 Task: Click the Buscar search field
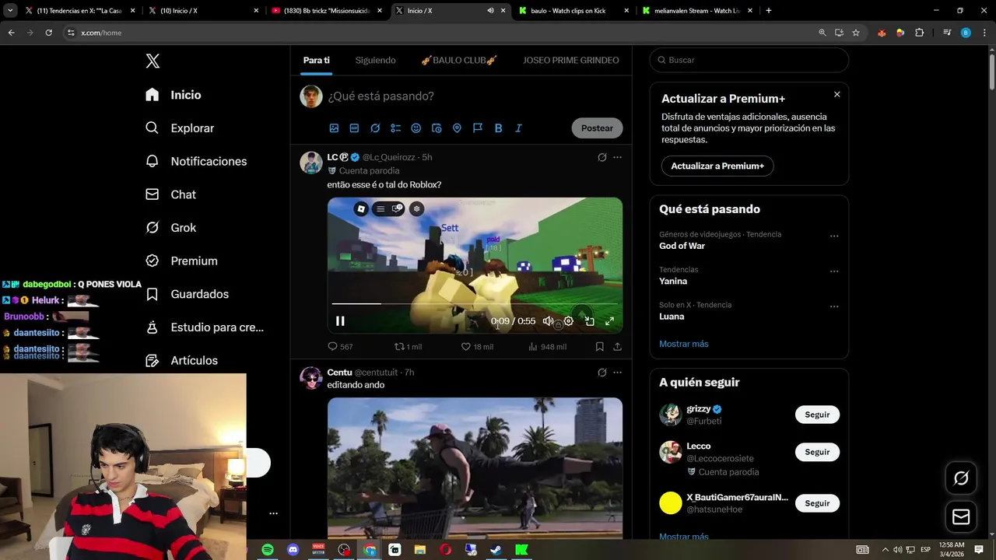[749, 60]
